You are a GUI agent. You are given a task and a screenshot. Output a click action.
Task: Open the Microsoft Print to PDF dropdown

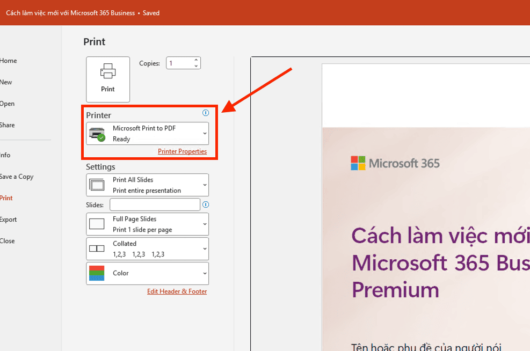[x=147, y=134]
